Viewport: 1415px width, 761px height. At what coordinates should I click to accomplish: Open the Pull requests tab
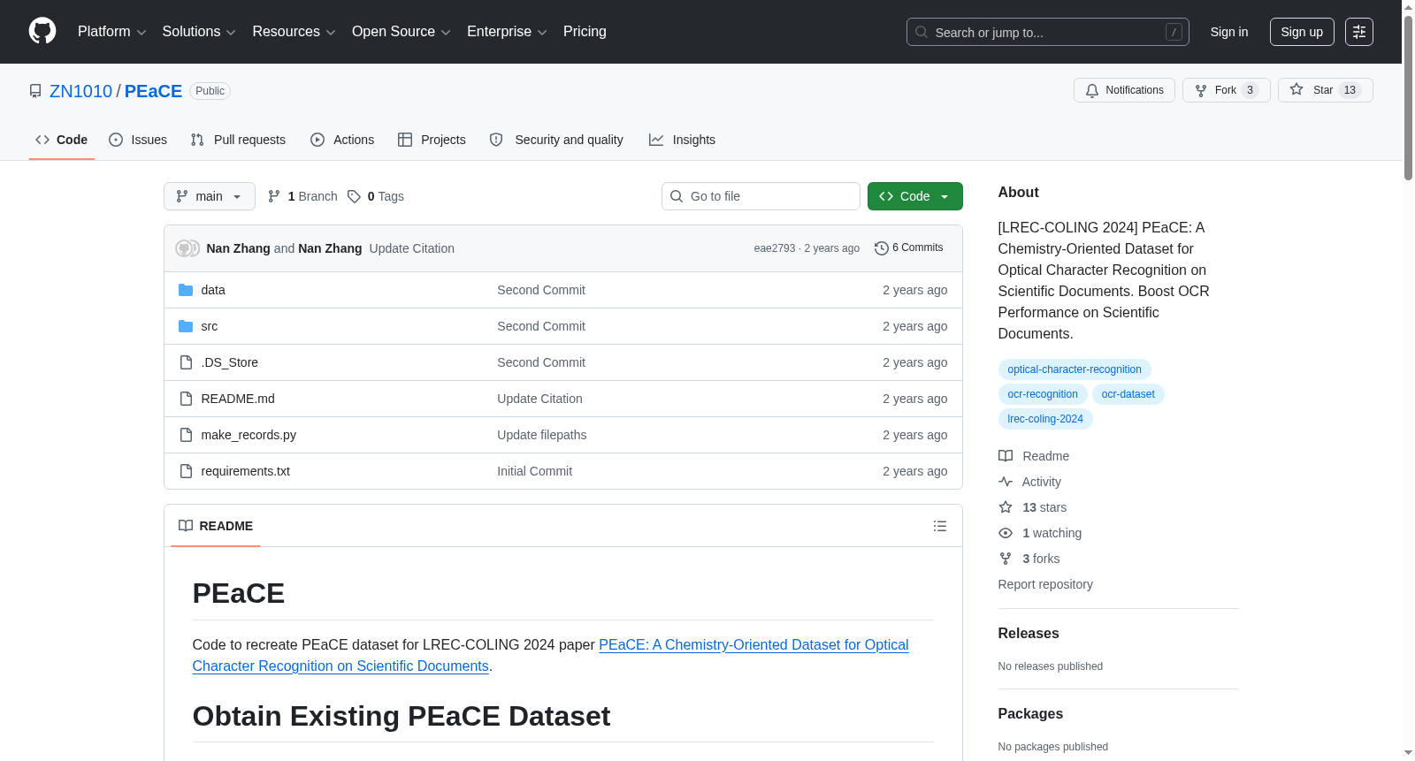238,140
